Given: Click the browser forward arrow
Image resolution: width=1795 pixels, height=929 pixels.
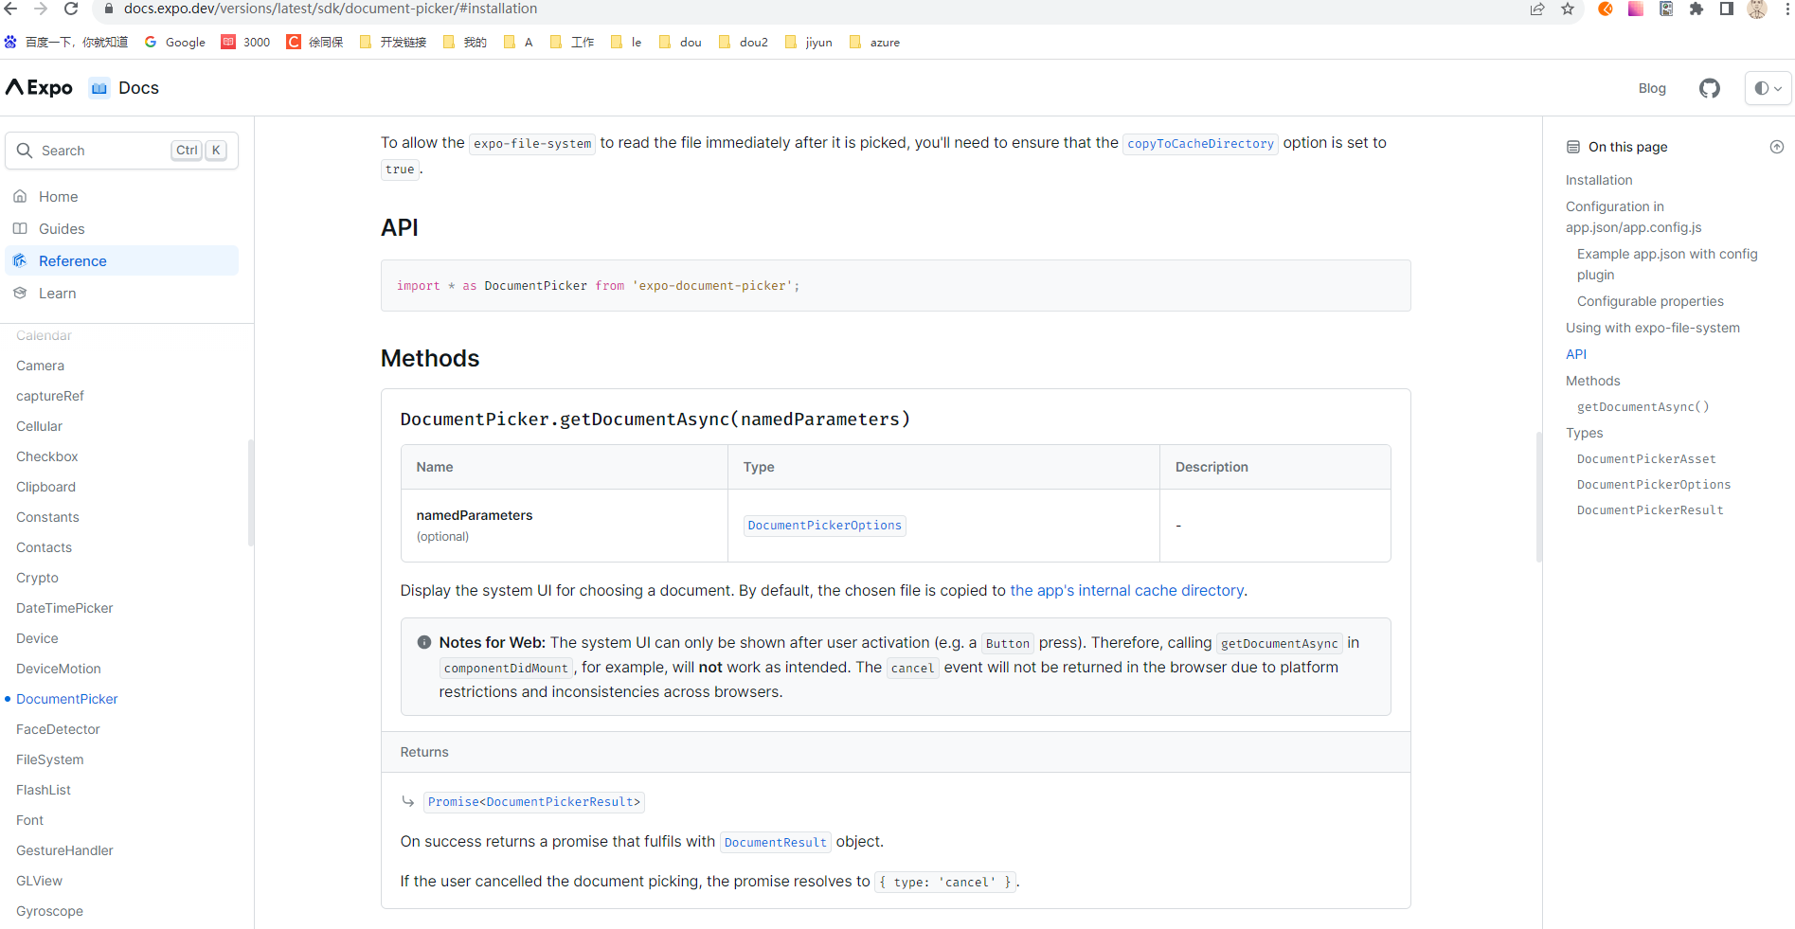Looking at the screenshot, I should 41,9.
